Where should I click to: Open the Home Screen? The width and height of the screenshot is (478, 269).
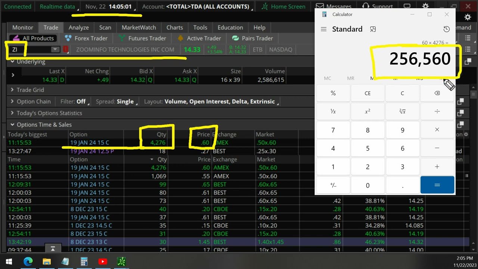tap(283, 6)
